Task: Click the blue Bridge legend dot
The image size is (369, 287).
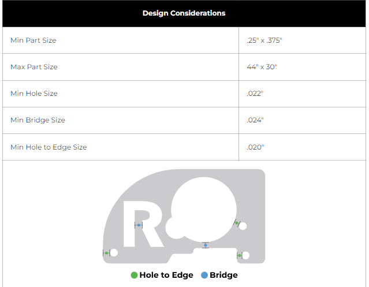Action: point(204,275)
